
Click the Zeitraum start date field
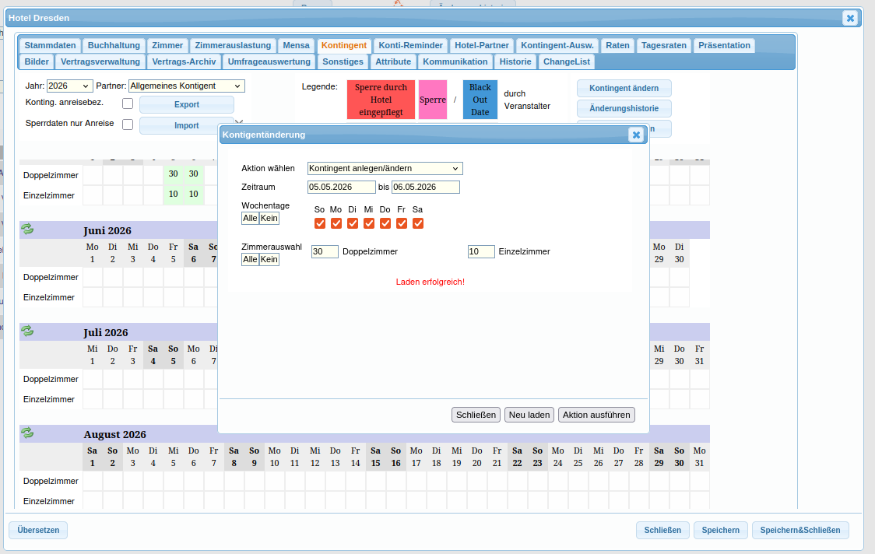342,187
